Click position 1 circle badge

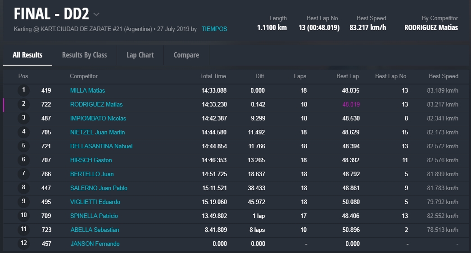coord(23,90)
